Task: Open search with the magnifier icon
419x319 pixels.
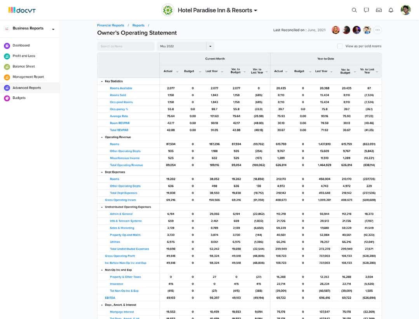Action: pos(354,10)
